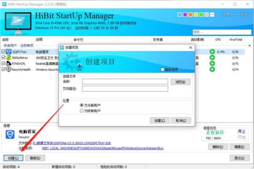Click the 搜索 search box
254x169 pixels.
[x=222, y=32]
